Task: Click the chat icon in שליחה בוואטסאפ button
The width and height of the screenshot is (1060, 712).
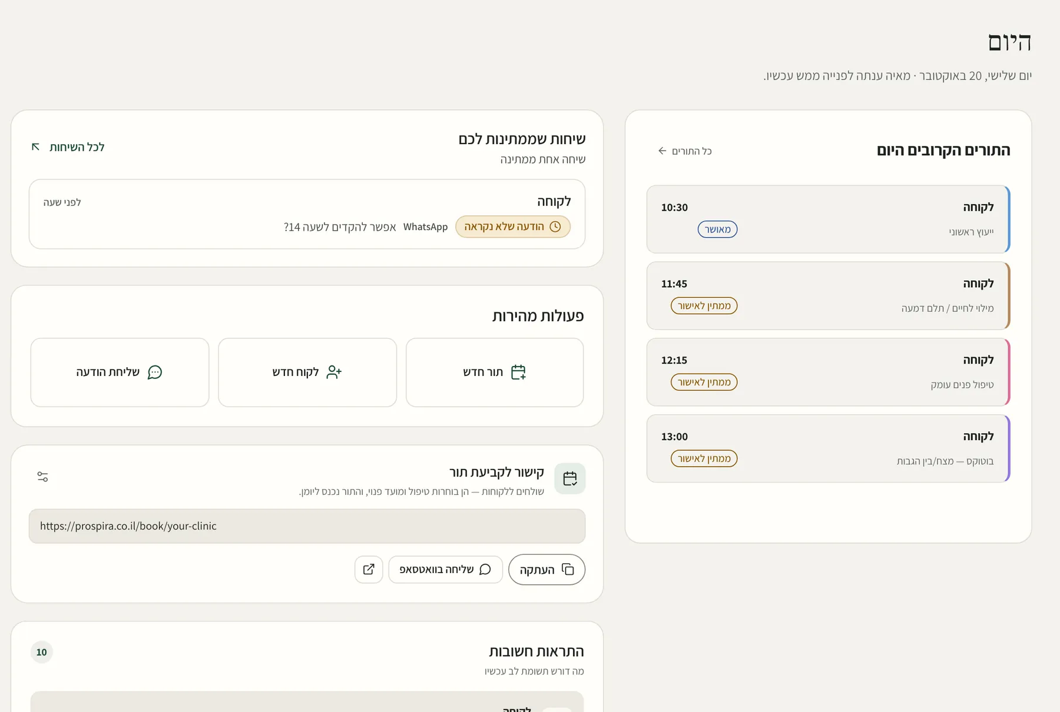Action: [x=485, y=570]
